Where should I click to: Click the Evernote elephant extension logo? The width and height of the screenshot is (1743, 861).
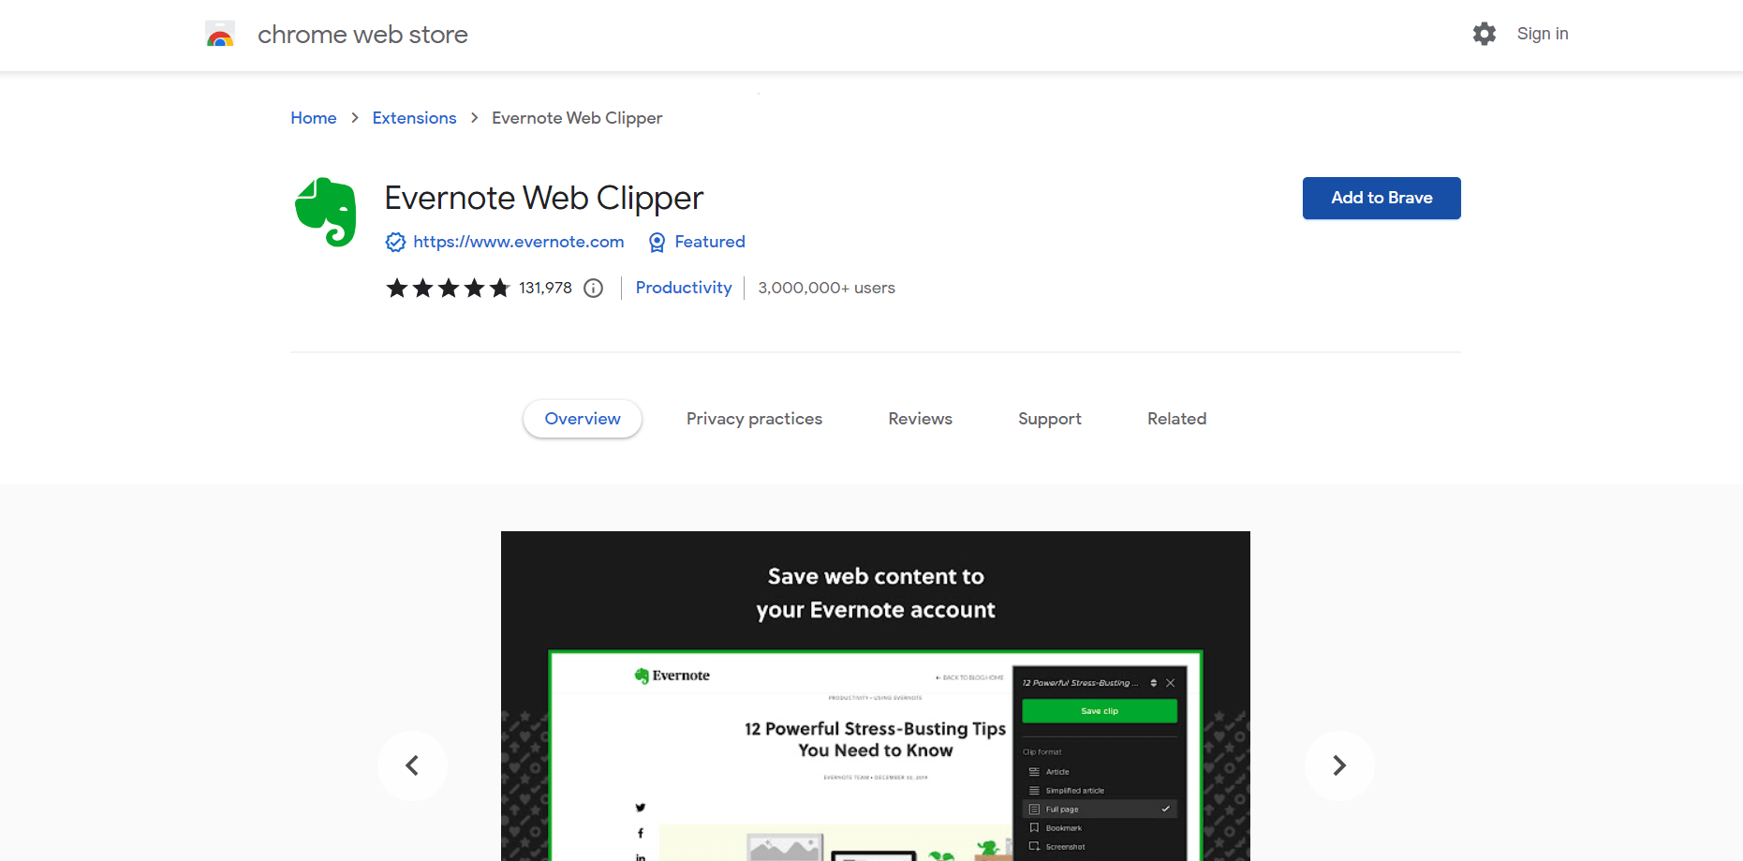(x=326, y=212)
